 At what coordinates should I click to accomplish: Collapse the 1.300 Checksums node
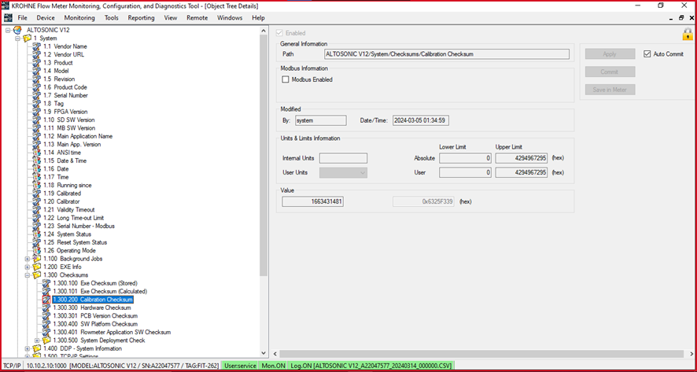point(27,275)
